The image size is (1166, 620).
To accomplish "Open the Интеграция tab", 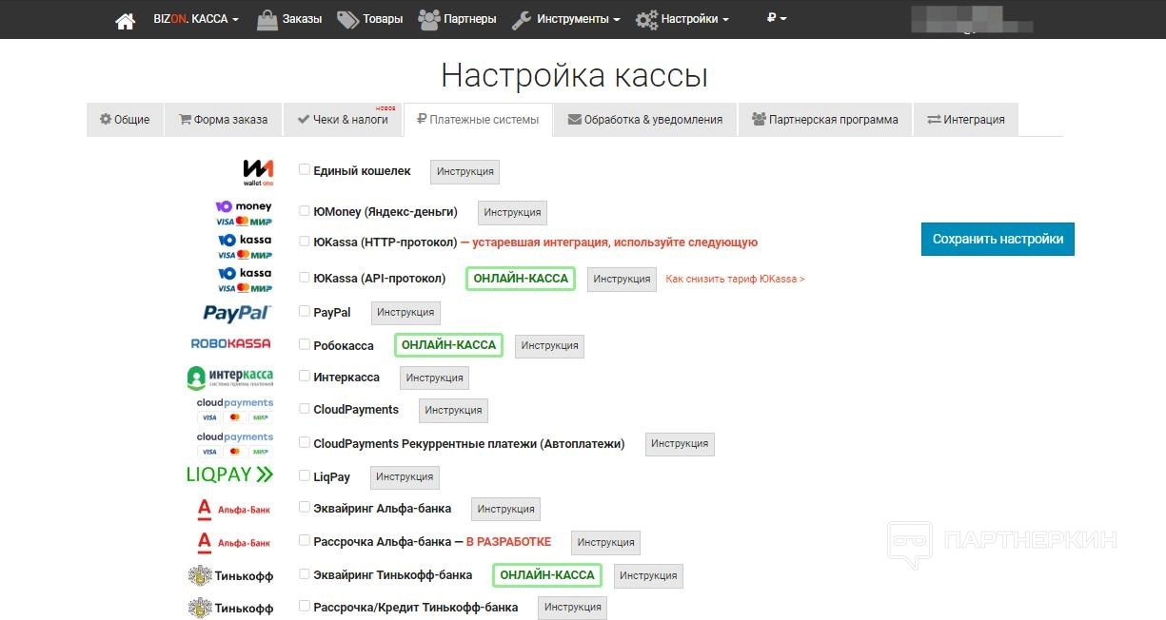I will pyautogui.click(x=965, y=120).
